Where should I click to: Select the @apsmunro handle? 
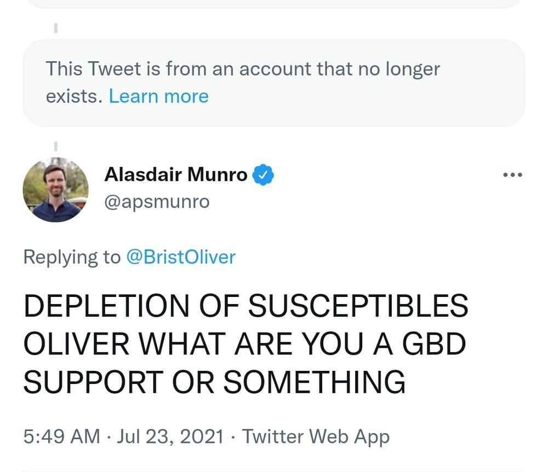coord(157,202)
